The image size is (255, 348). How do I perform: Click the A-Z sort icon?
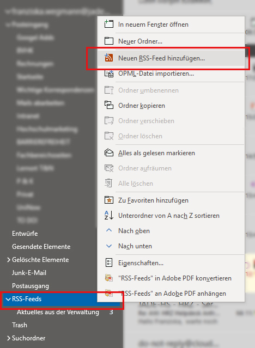(x=109, y=216)
